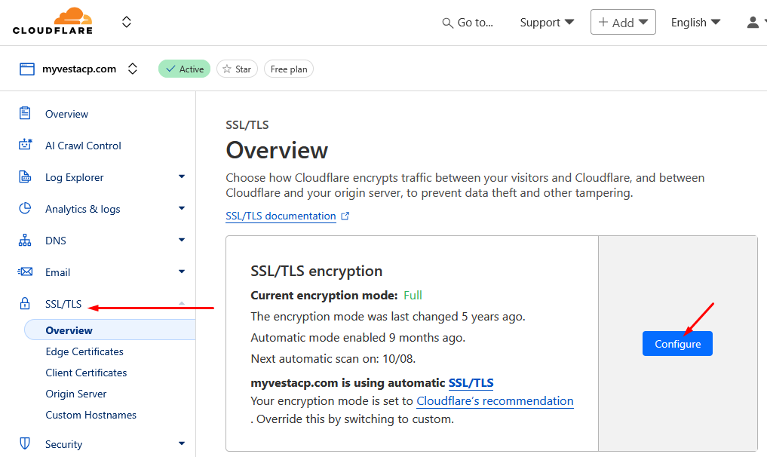Click the 'SSL/TLS' breadcrumb above the page heading

pyautogui.click(x=247, y=124)
